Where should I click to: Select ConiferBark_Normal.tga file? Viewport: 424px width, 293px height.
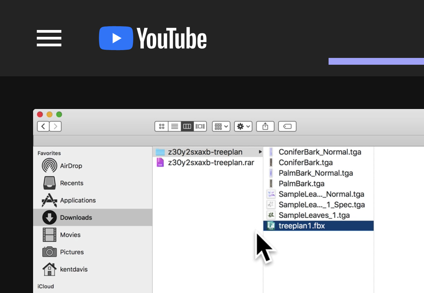coord(319,152)
